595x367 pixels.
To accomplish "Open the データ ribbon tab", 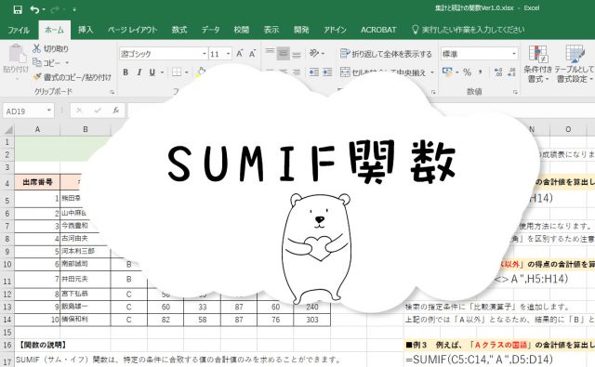I will point(210,30).
